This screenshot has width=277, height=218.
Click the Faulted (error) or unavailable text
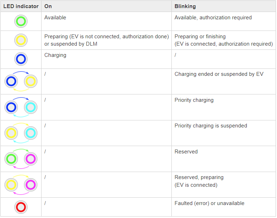pos(209,203)
